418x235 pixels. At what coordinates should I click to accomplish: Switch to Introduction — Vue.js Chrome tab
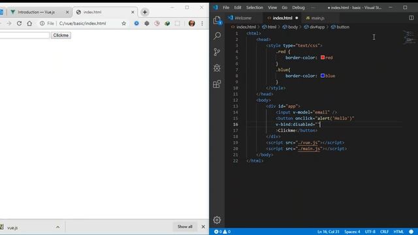(x=36, y=12)
